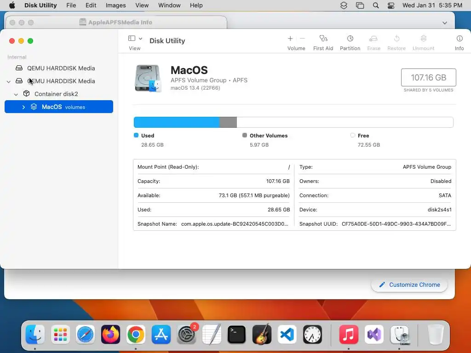
Task: Open Finder from the Dock
Action: (35, 335)
